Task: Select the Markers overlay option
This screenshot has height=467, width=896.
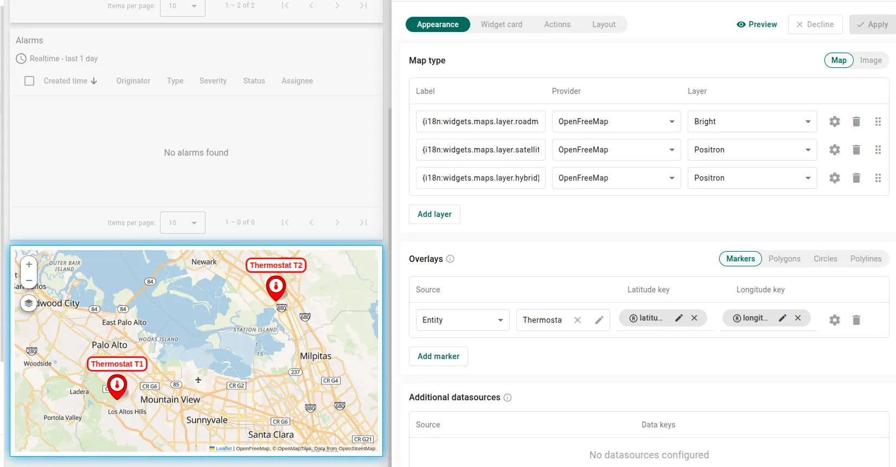Action: click(x=740, y=259)
